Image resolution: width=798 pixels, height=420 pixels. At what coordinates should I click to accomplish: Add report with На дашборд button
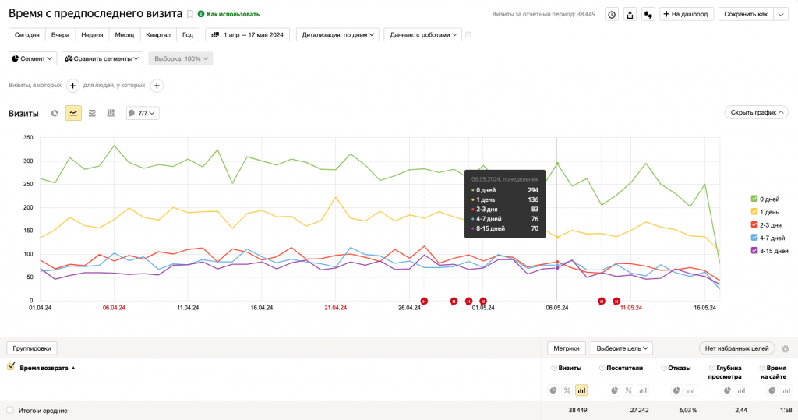tap(687, 14)
